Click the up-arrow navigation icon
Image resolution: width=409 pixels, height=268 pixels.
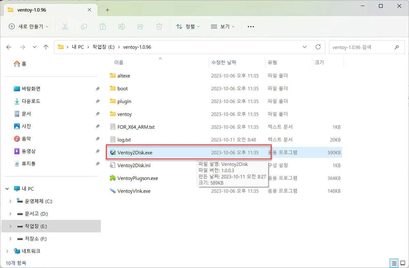pyautogui.click(x=46, y=47)
